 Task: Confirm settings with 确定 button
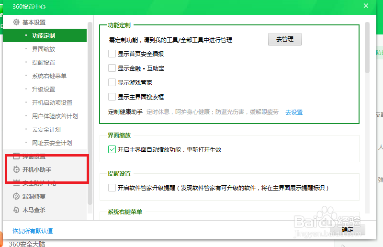[348, 230]
